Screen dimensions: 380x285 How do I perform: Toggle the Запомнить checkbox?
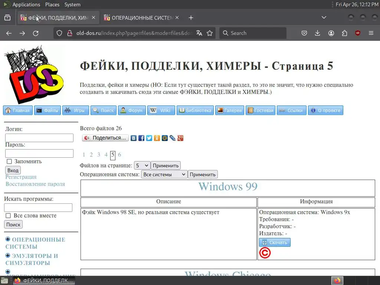coord(9,161)
